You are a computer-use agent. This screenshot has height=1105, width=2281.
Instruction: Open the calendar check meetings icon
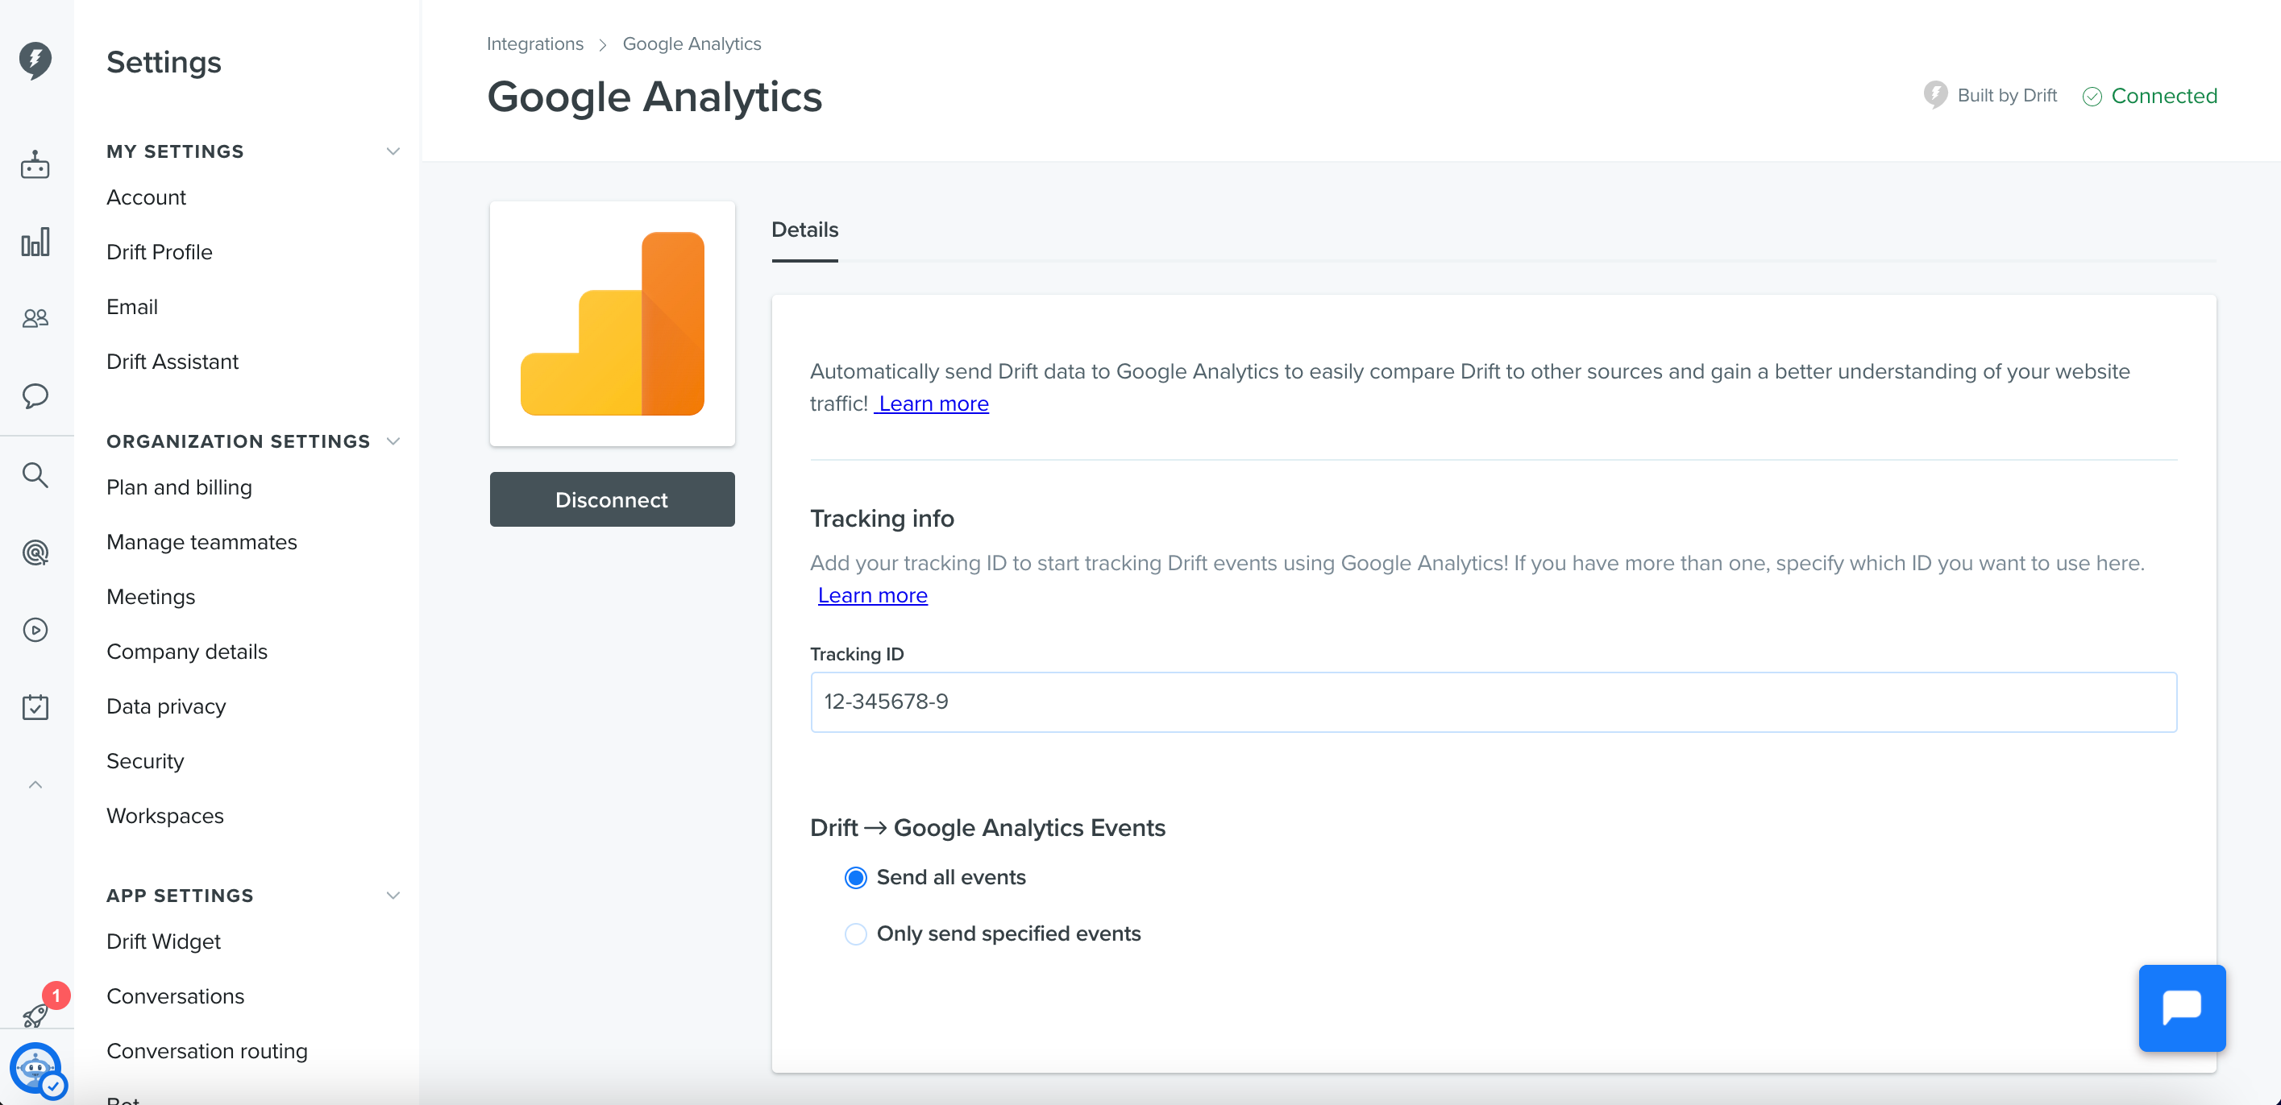35,707
